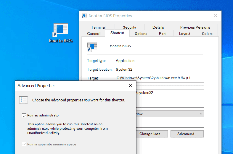The width and height of the screenshot is (233, 154).
Task: Click the Start in field showing system32
Action: (170, 93)
